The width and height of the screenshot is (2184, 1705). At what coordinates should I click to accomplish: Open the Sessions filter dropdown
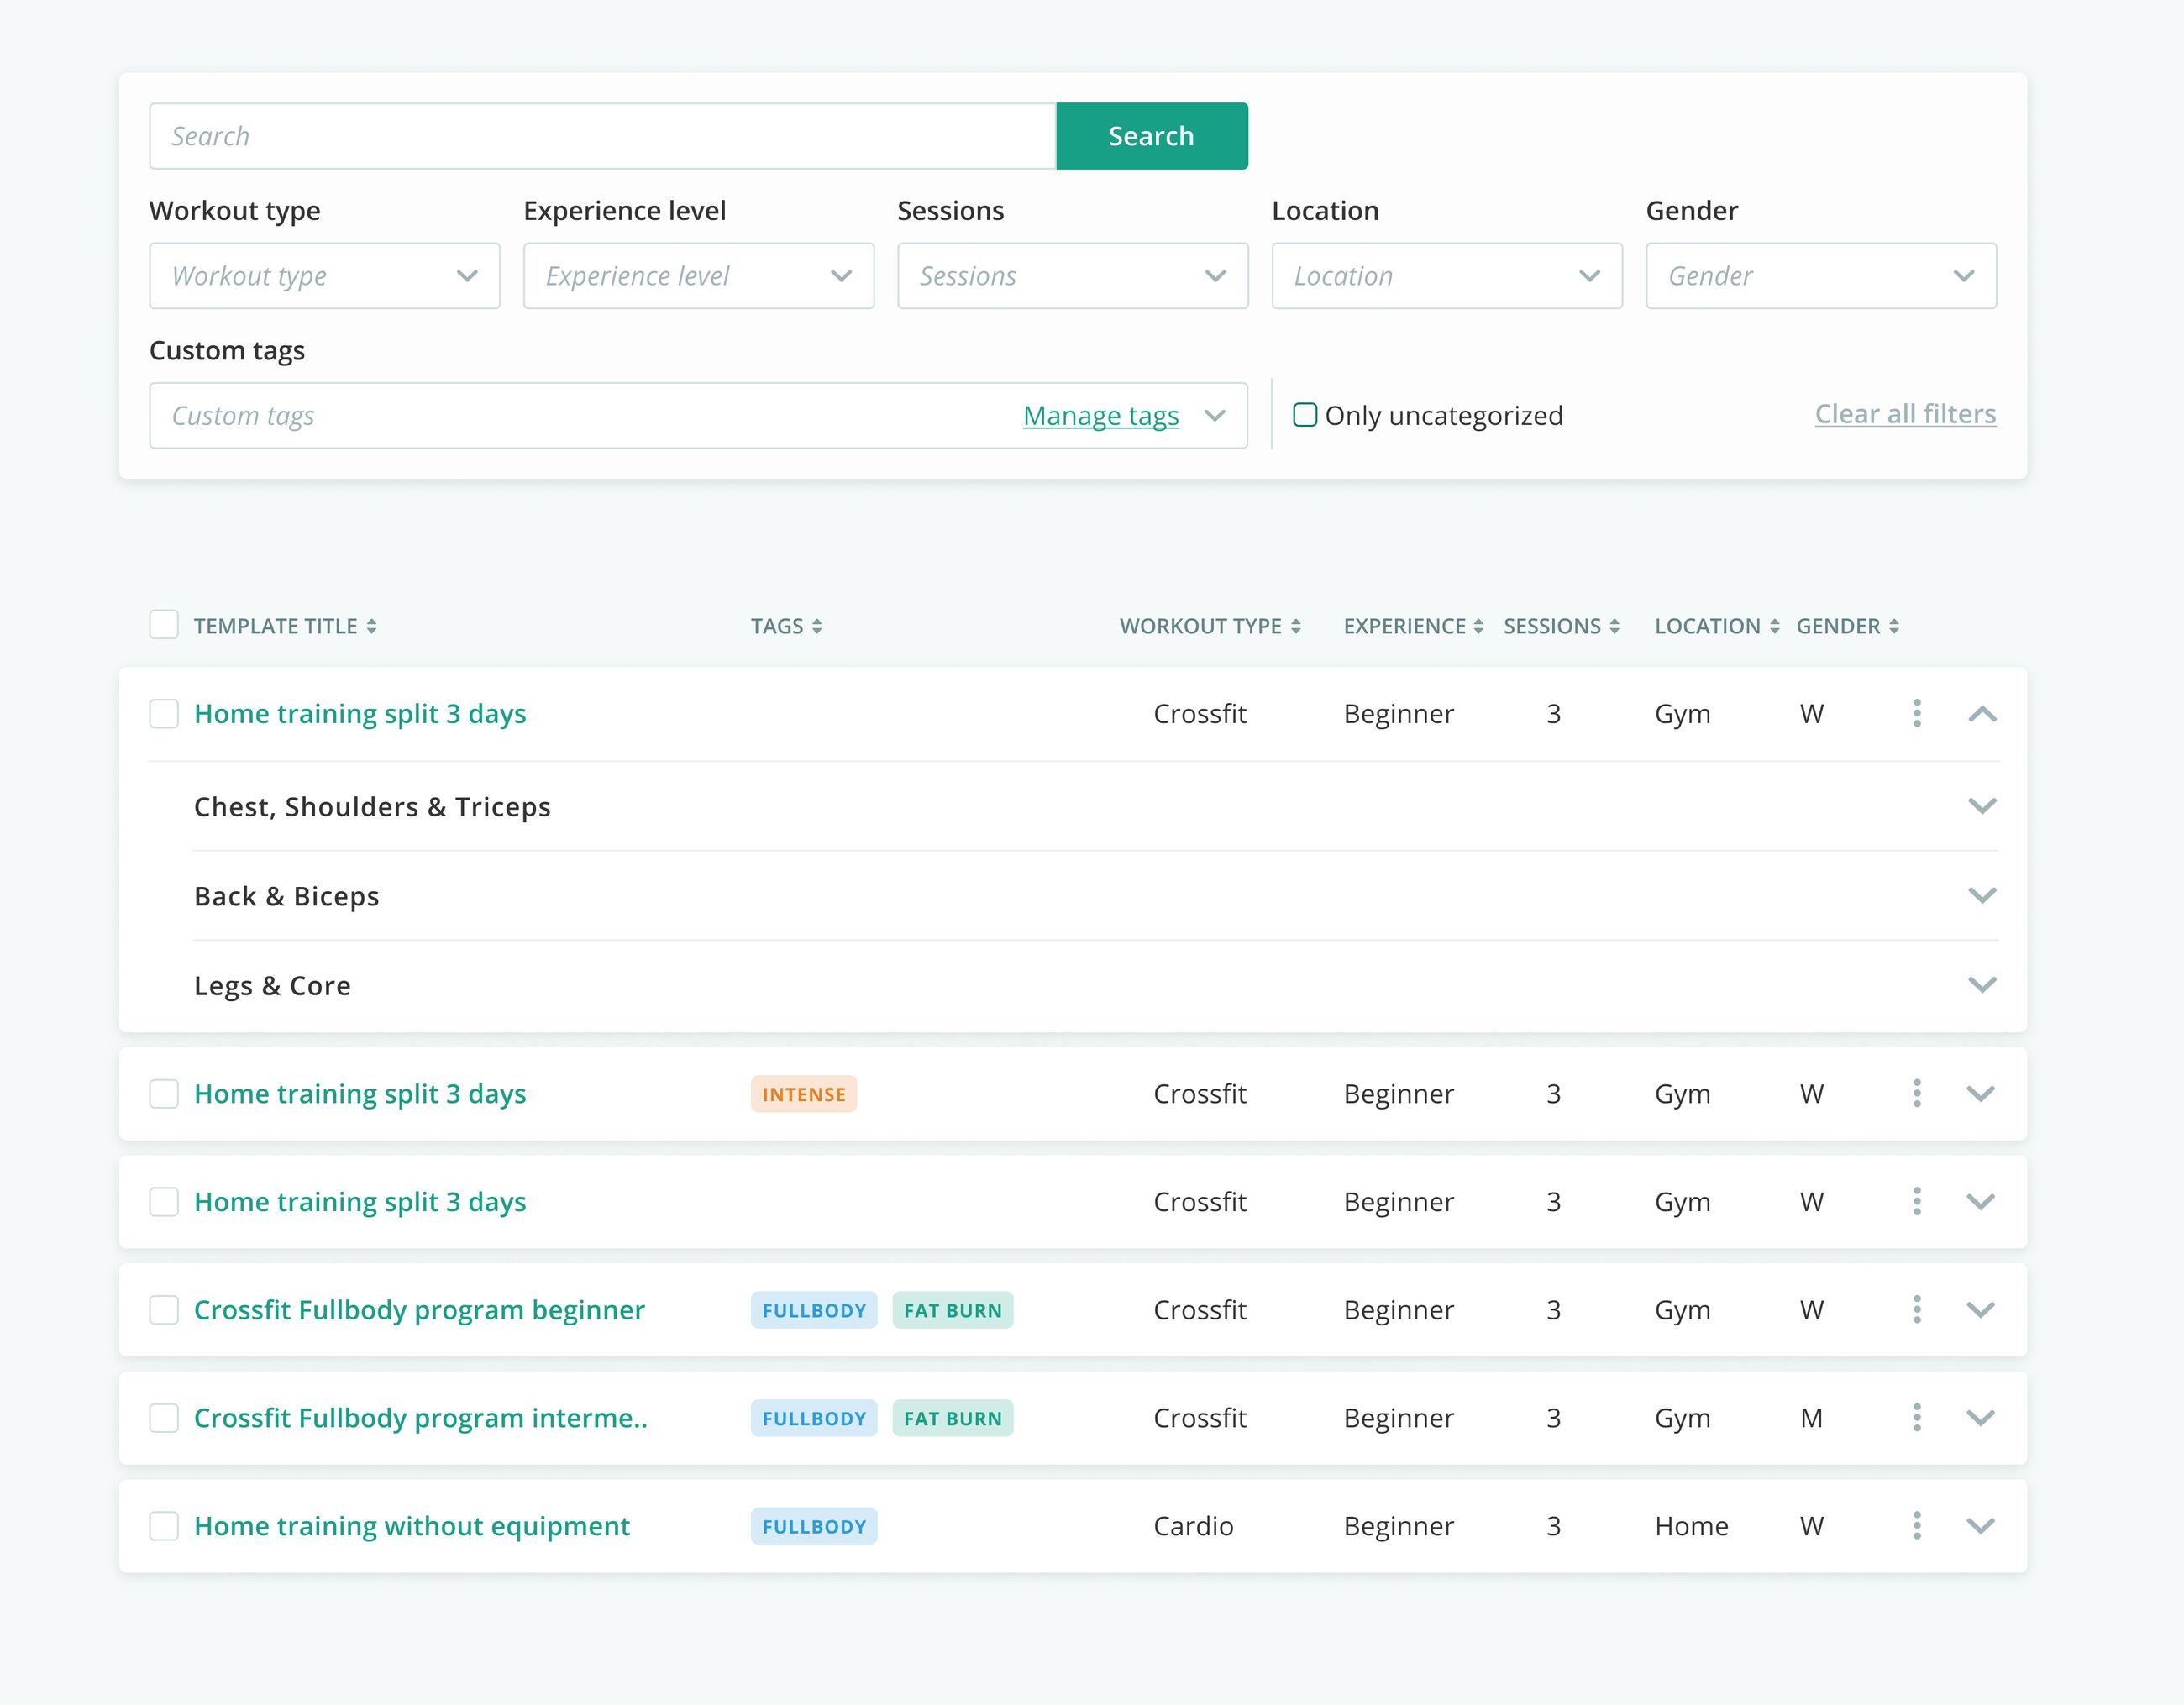[x=1073, y=276]
